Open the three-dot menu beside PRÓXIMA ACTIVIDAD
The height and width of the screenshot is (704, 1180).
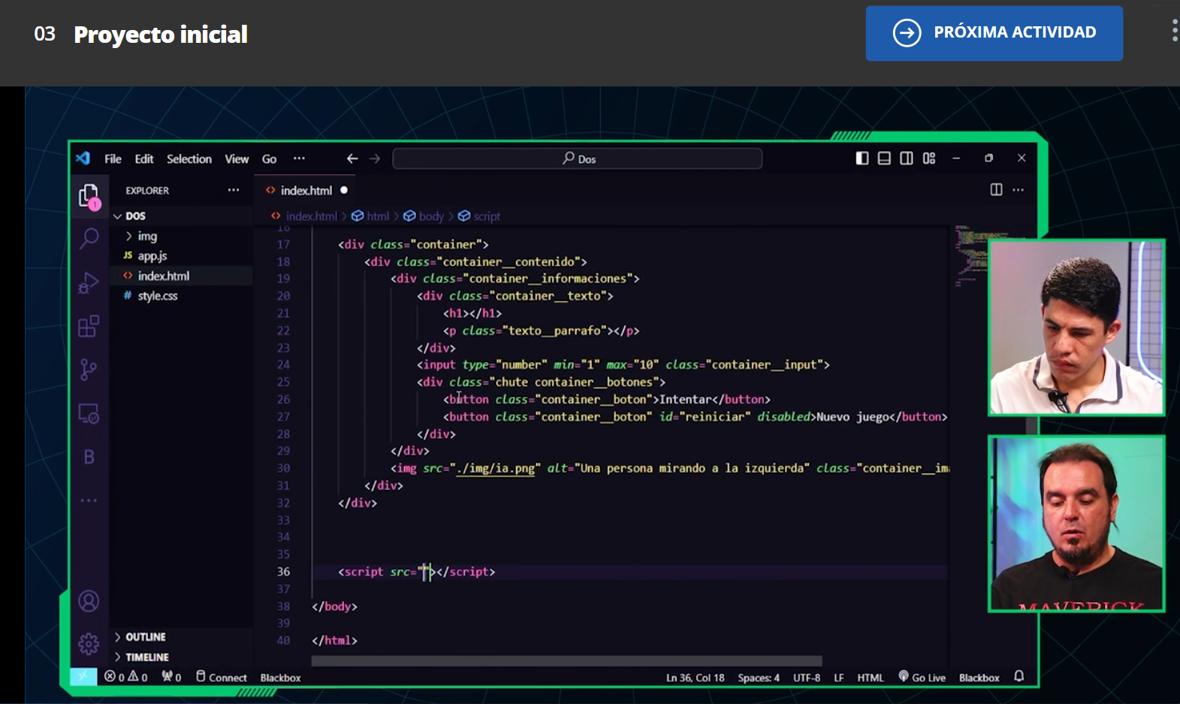click(1174, 30)
